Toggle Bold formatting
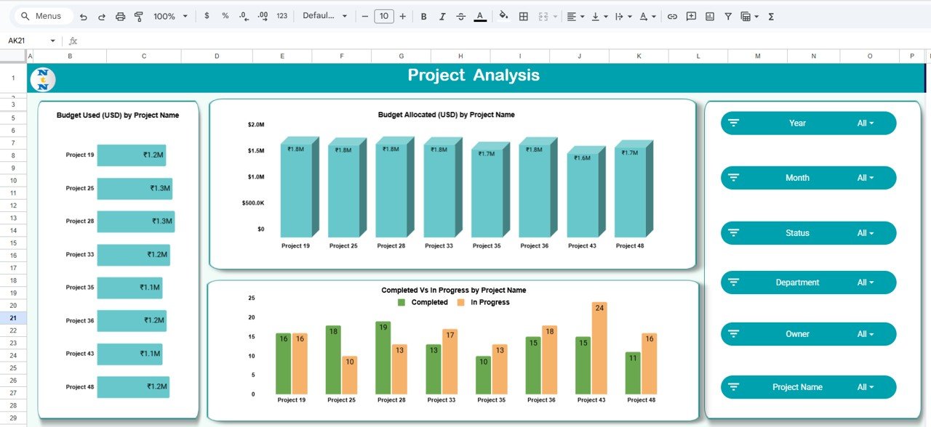This screenshot has width=931, height=427. 424,16
